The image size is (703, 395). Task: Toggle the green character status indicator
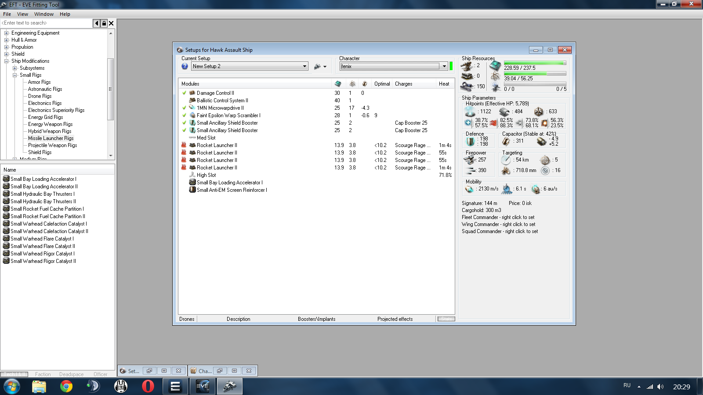tap(451, 66)
